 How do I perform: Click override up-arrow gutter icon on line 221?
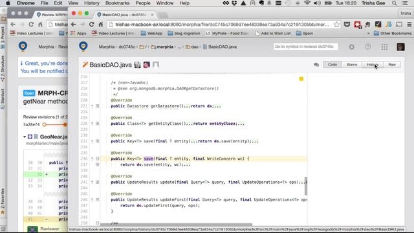point(92,106)
